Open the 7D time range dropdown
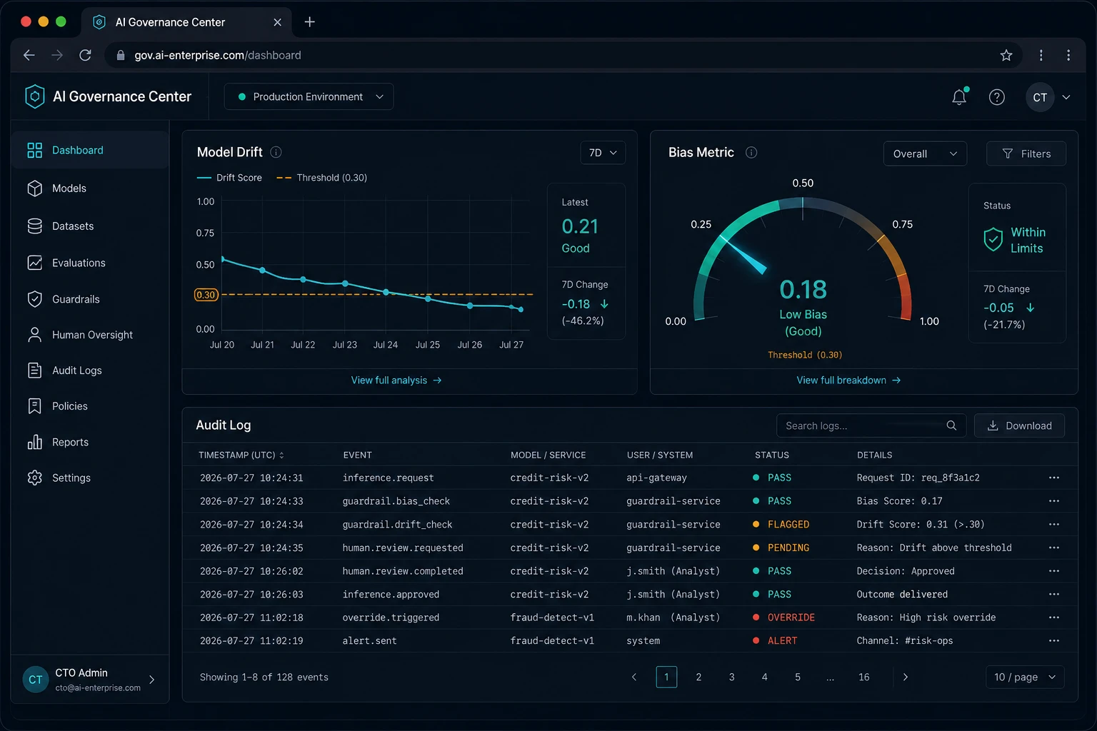 tap(603, 153)
